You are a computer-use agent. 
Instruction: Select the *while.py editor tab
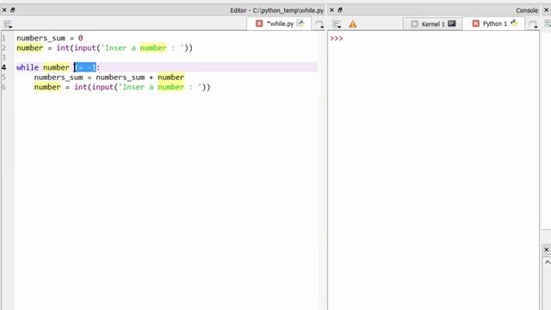pos(280,23)
